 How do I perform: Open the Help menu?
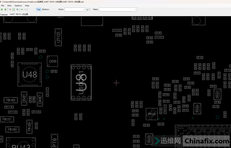point(27,5)
